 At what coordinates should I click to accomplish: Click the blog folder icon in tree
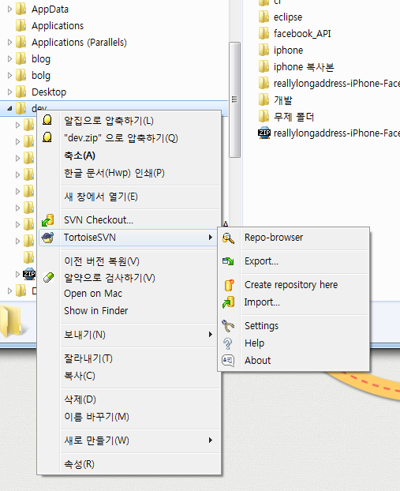21,58
